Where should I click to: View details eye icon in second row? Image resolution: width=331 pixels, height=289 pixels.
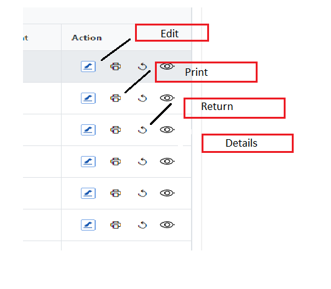pos(167,98)
